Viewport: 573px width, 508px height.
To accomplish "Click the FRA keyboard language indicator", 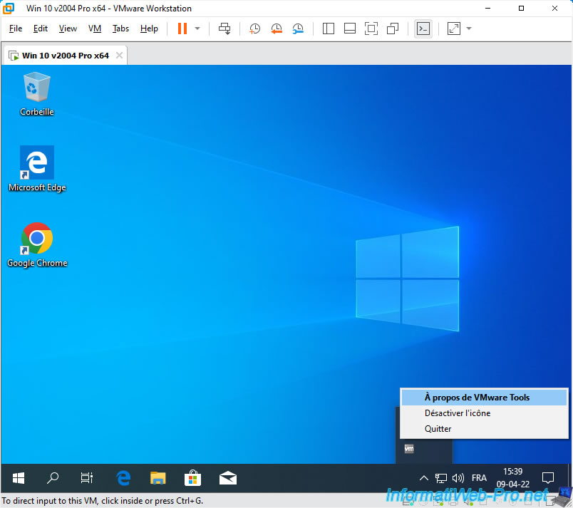I will point(479,478).
